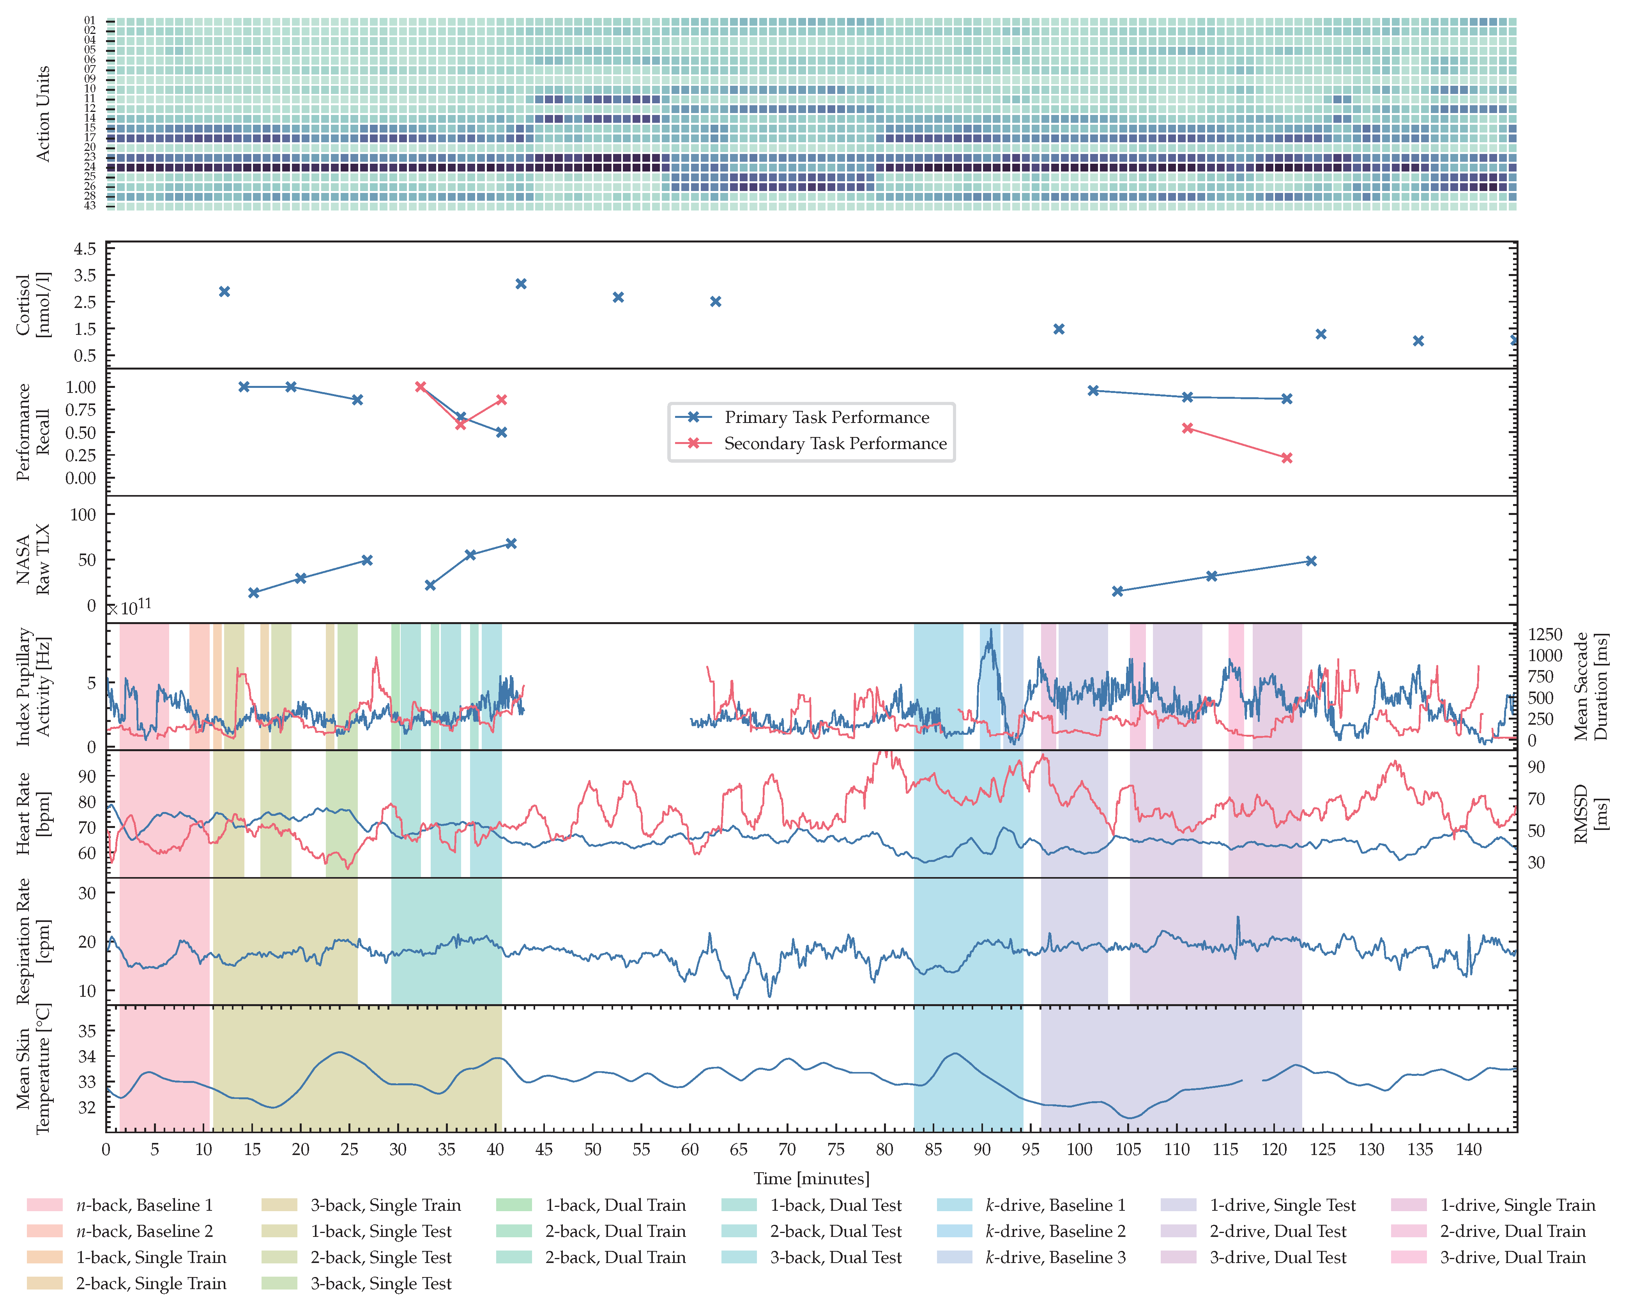
Task: Click the 1-back, Dual Test legend text
Action: tap(835, 1205)
